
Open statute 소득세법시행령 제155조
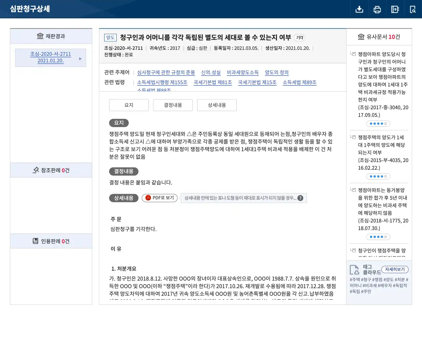click(x=162, y=82)
